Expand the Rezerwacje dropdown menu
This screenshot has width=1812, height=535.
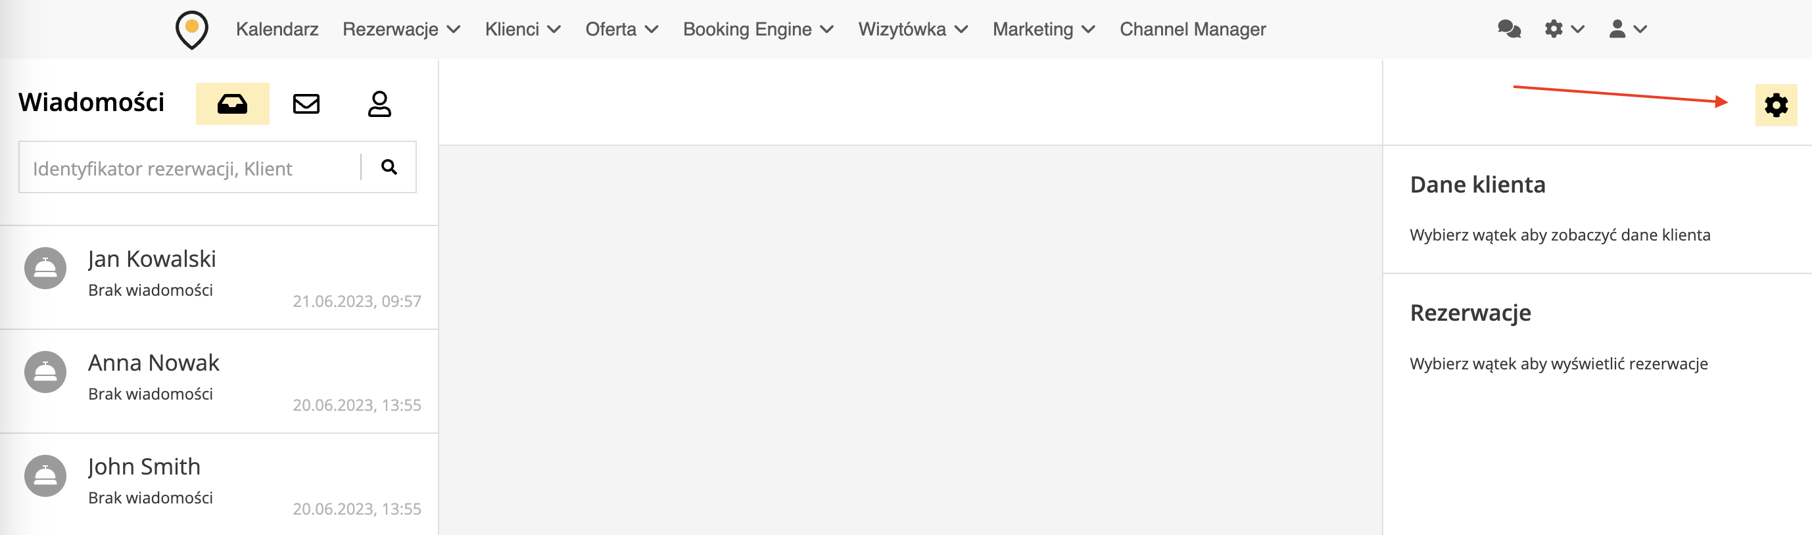[x=401, y=30]
